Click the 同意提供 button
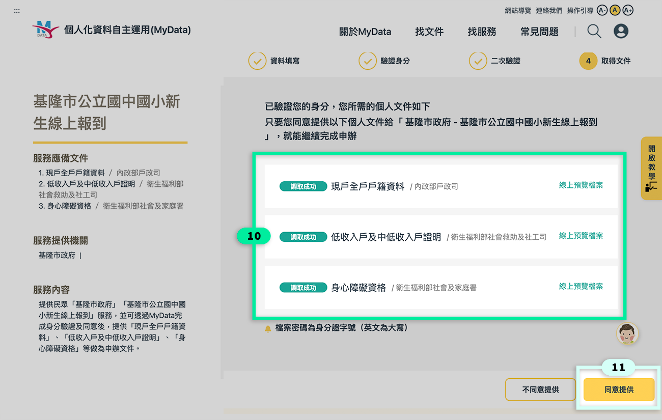 click(x=619, y=389)
